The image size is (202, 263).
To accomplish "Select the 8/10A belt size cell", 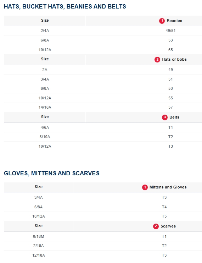I will (x=45, y=137).
